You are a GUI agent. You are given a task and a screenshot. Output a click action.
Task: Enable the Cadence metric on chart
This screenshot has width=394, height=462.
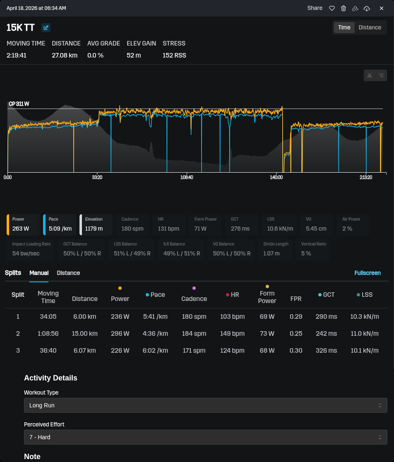(x=132, y=224)
